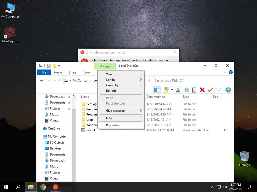Select the DataWagon desktop shortcut
The image size is (257, 192).
(x=10, y=35)
